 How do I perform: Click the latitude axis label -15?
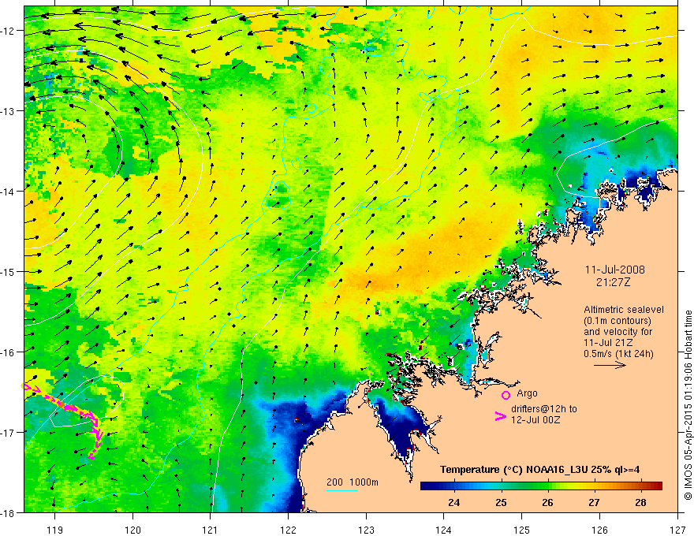pos(9,271)
